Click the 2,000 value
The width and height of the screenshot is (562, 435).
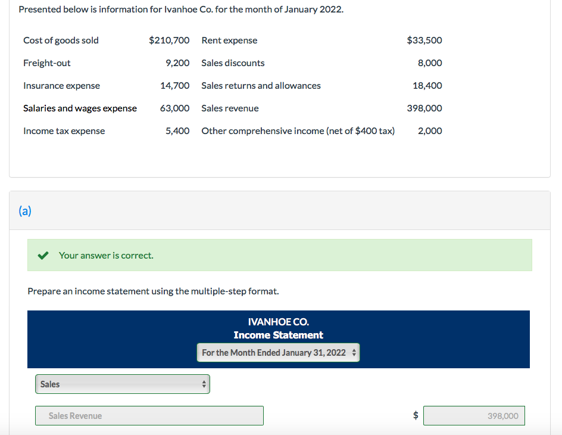point(430,131)
